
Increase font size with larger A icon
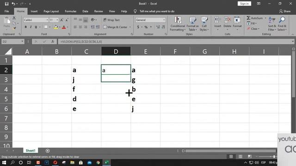tap(62, 20)
